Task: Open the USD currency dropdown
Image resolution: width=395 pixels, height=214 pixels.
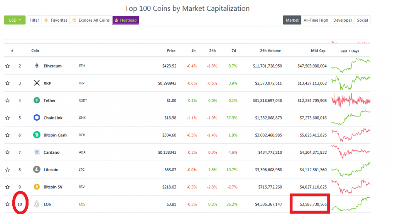Action: coord(15,20)
